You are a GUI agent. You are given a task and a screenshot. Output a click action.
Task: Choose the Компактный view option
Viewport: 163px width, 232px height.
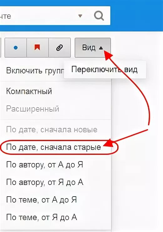tap(29, 91)
